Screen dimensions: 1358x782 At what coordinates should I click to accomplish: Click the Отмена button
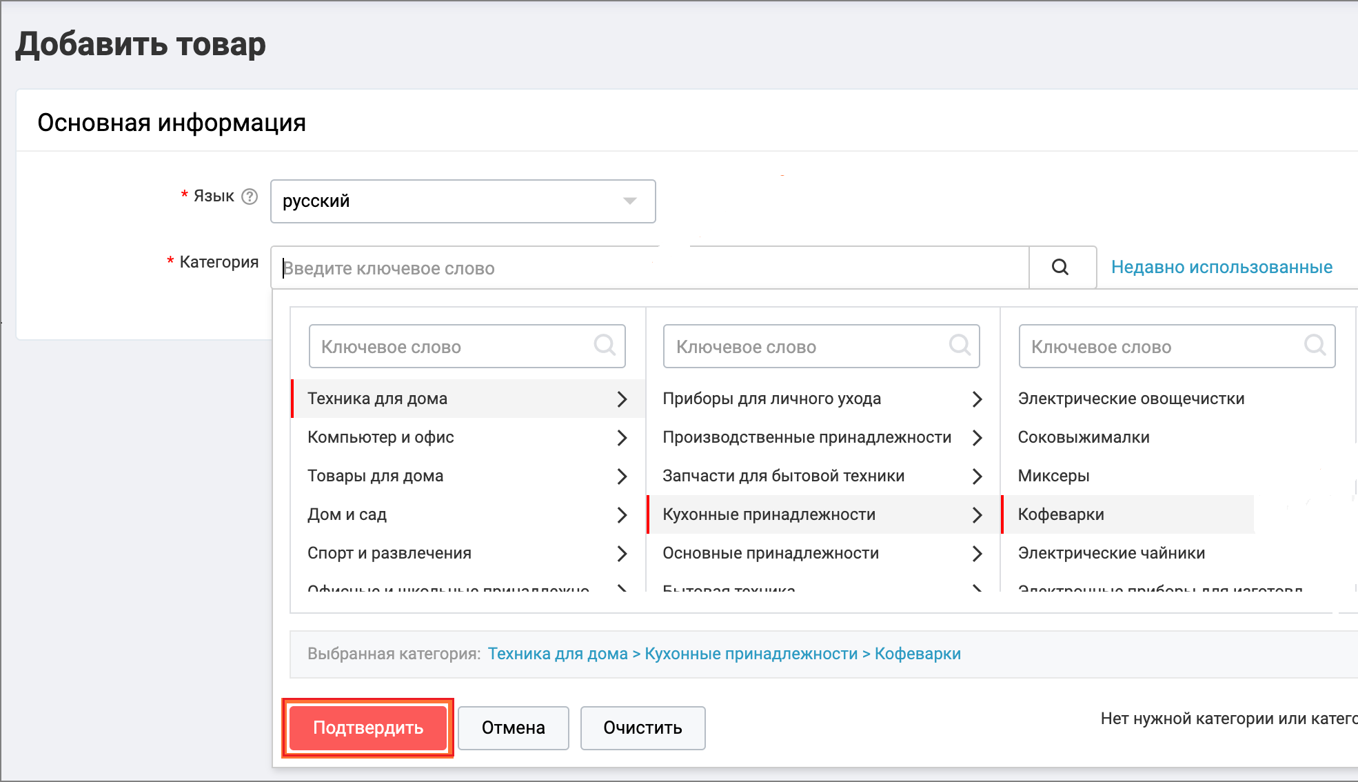click(x=513, y=728)
